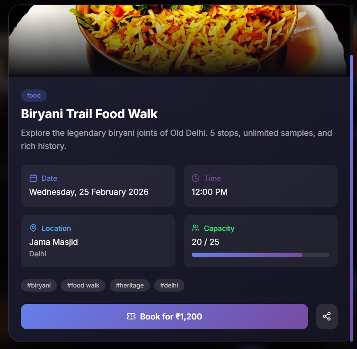Click the clock icon beside Time

pos(196,178)
